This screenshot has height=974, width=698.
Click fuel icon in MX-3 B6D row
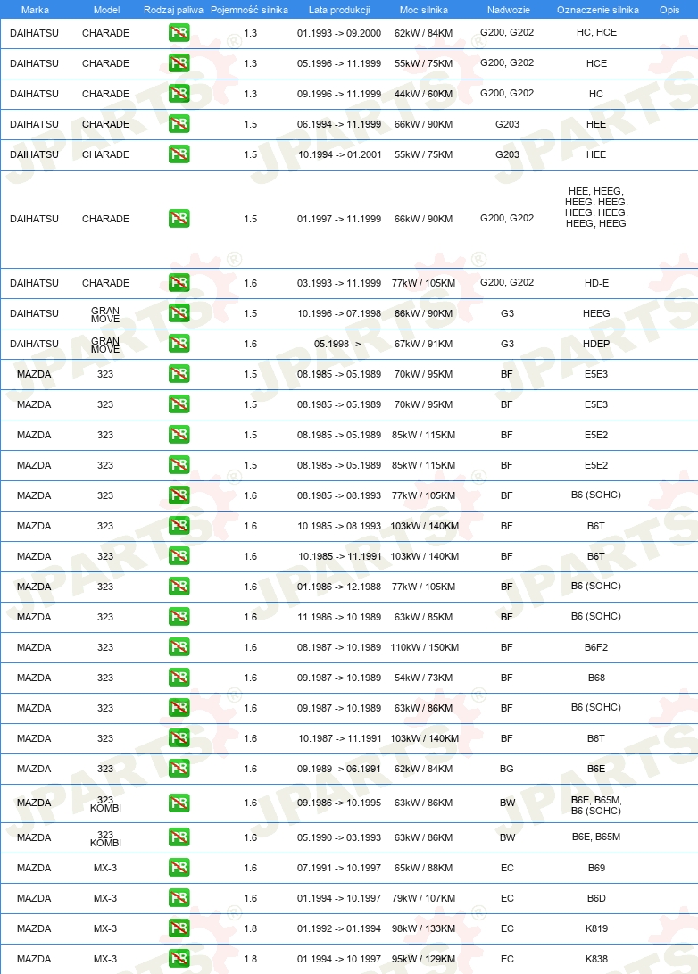(x=179, y=898)
